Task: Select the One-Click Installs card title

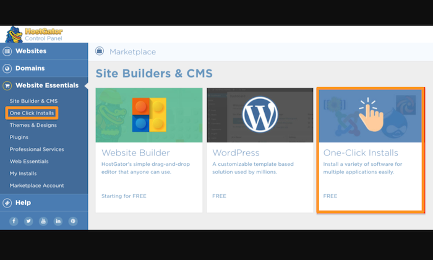Action: pyautogui.click(x=361, y=152)
